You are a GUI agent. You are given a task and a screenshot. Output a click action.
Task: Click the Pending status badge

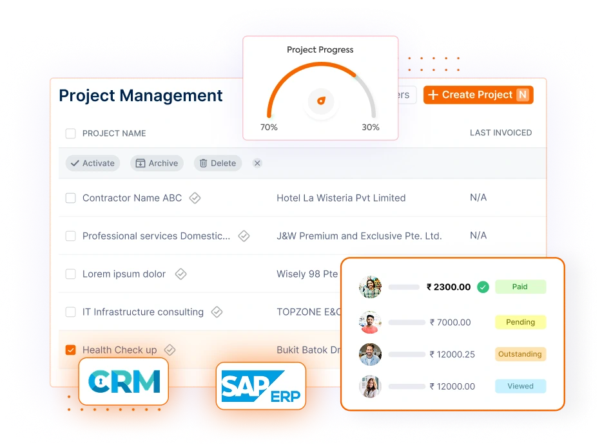pyautogui.click(x=520, y=322)
